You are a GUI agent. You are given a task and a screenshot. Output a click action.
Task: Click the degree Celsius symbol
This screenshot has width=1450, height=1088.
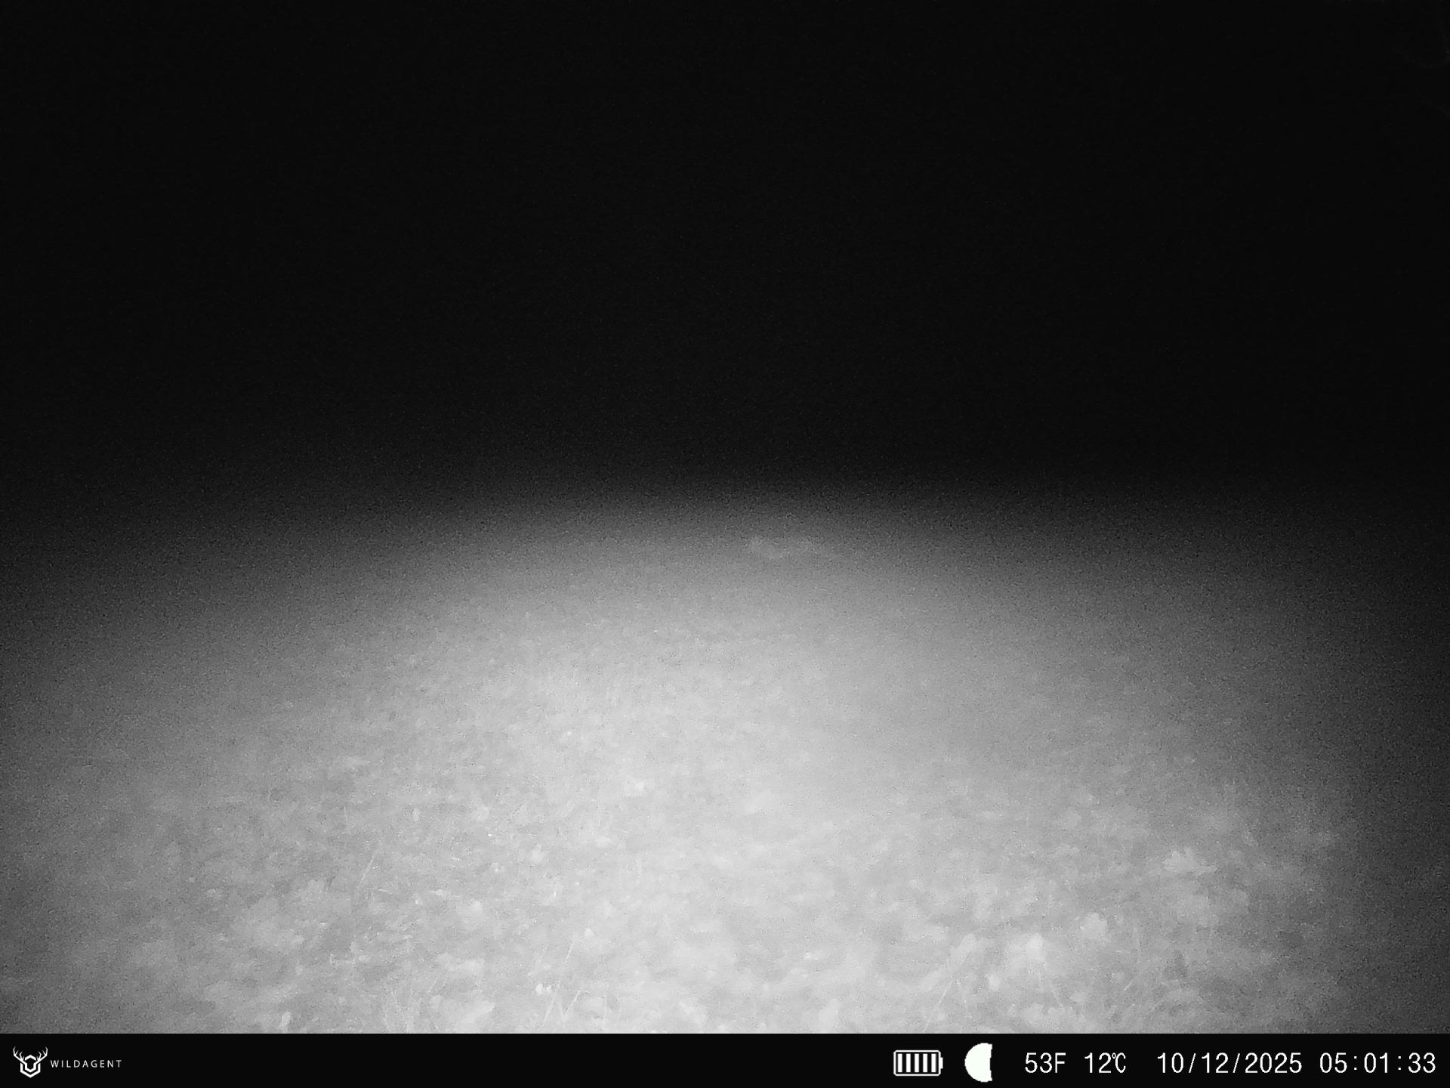[1118, 1063]
